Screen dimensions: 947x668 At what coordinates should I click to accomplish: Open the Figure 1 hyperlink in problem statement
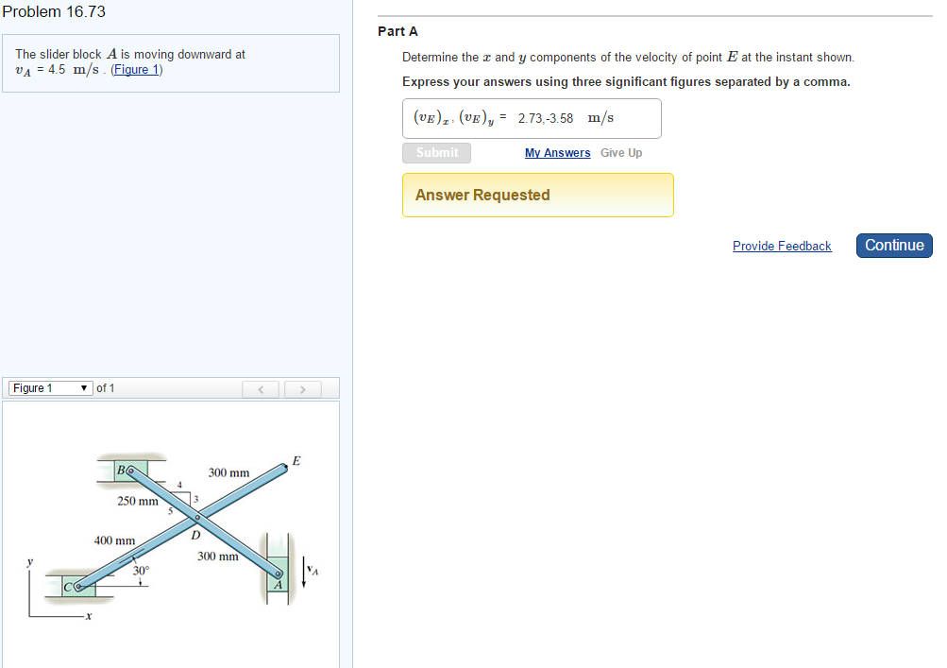coord(136,69)
